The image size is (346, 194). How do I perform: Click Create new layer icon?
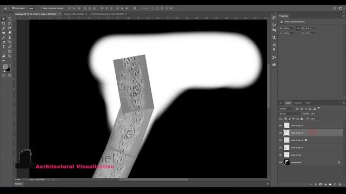pyautogui.click(x=335, y=184)
